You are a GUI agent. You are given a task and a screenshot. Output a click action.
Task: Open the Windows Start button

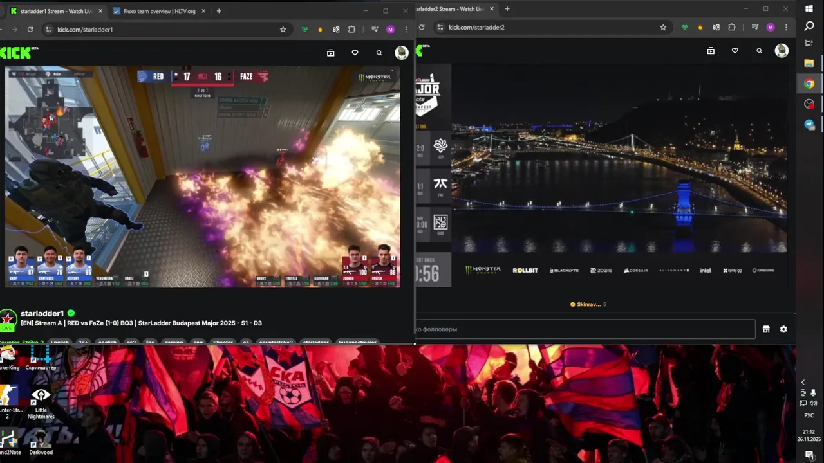click(809, 8)
